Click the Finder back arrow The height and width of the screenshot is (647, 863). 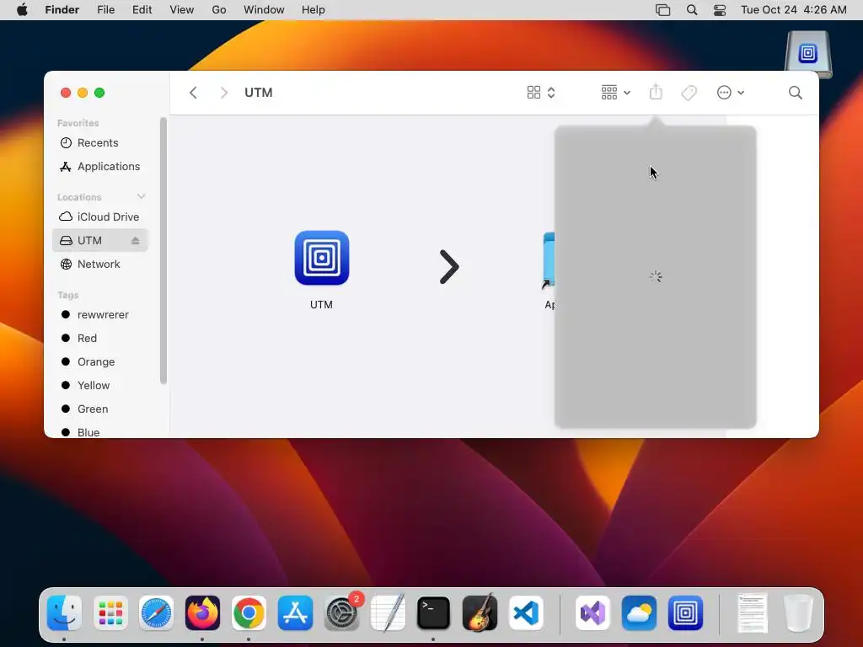point(193,93)
